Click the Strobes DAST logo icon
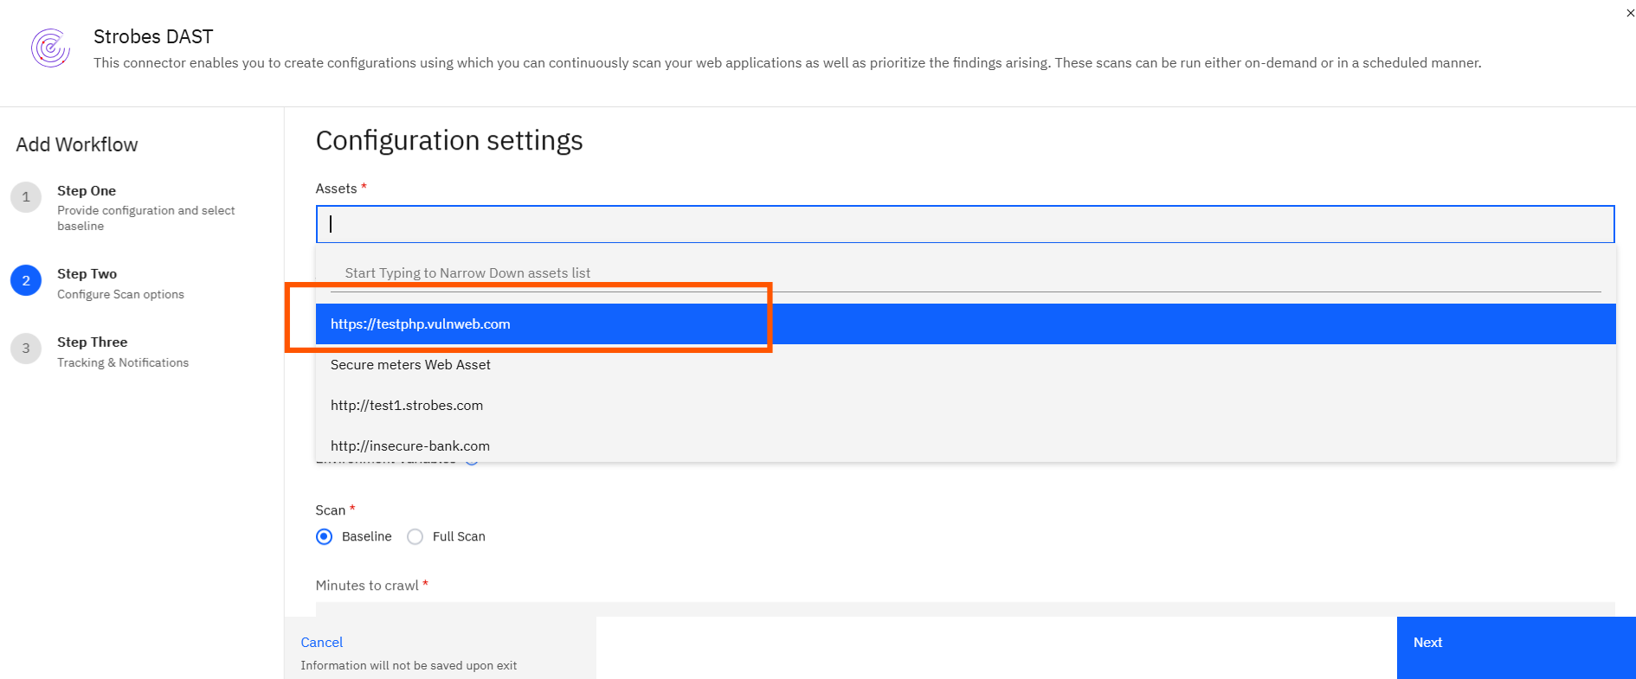Viewport: 1636px width, 679px height. 50,48
